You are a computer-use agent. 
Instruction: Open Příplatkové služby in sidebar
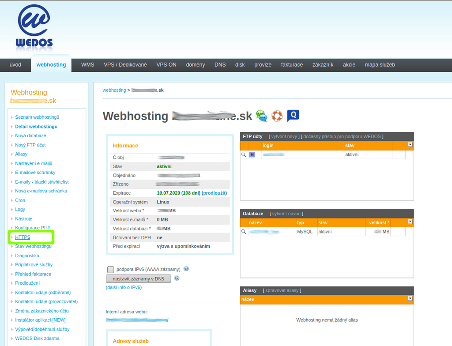click(x=34, y=265)
